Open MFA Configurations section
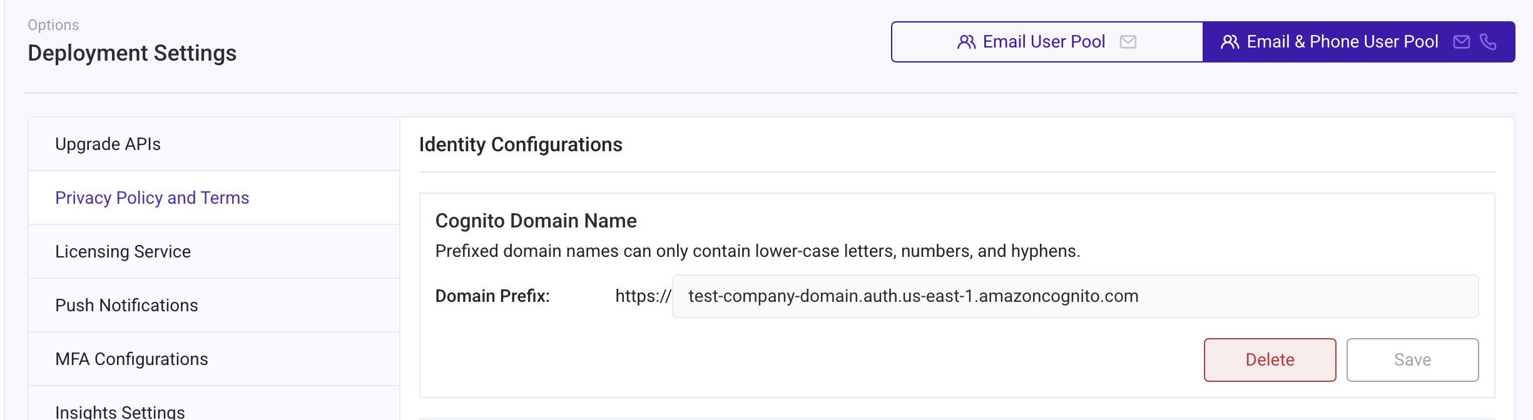The width and height of the screenshot is (1533, 420). 214,359
